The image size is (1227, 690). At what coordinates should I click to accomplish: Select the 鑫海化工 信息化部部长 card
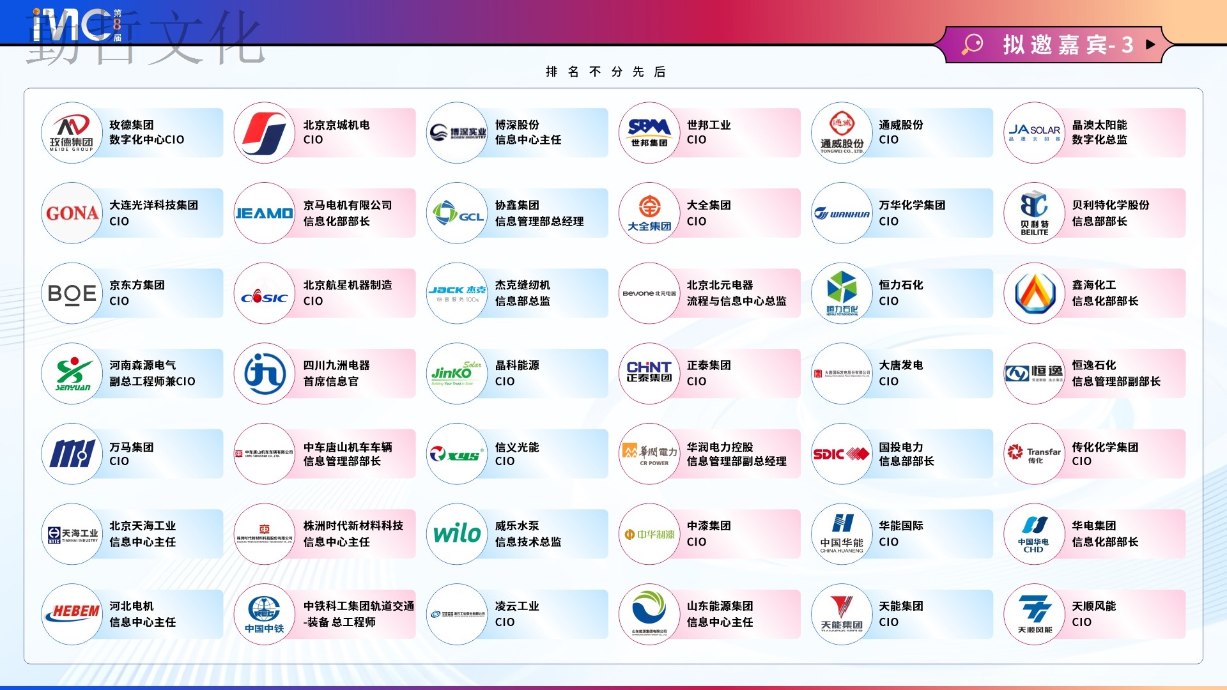pyautogui.click(x=1095, y=293)
